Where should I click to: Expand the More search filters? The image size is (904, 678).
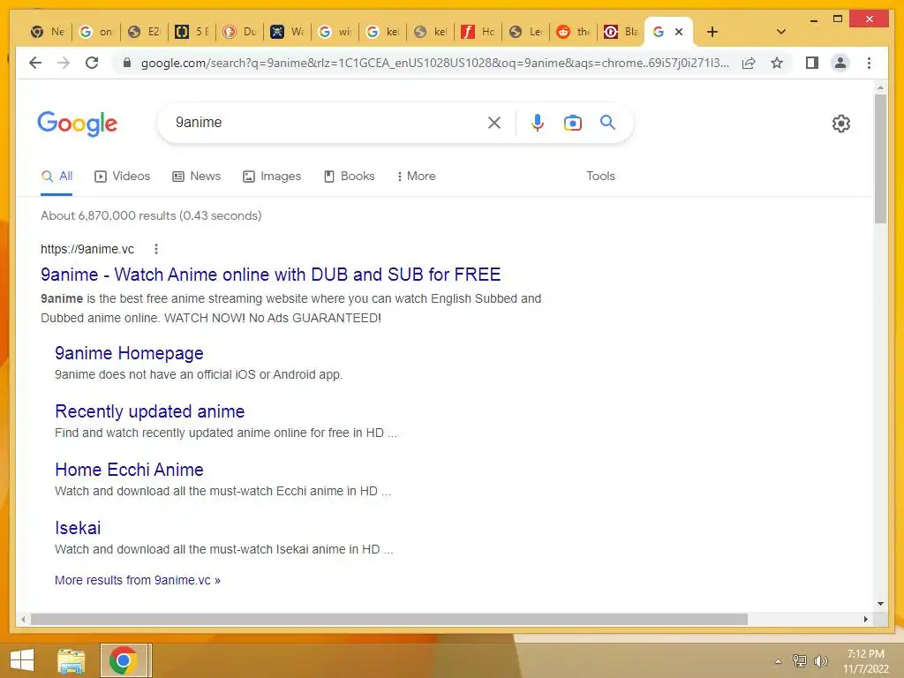[417, 177]
